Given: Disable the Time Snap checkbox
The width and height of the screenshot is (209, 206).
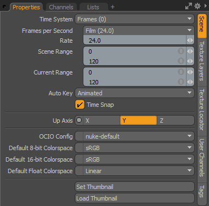Looking at the screenshot, I should pos(80,105).
